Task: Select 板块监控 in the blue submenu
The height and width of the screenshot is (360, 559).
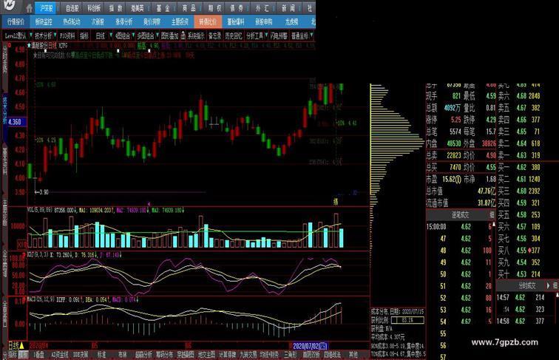Action: coord(44,22)
